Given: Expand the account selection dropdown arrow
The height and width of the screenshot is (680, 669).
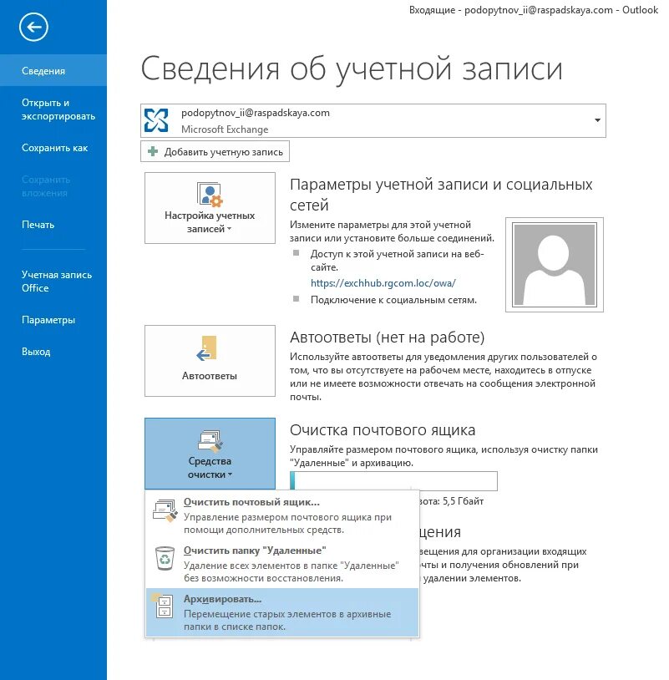Looking at the screenshot, I should (x=597, y=120).
